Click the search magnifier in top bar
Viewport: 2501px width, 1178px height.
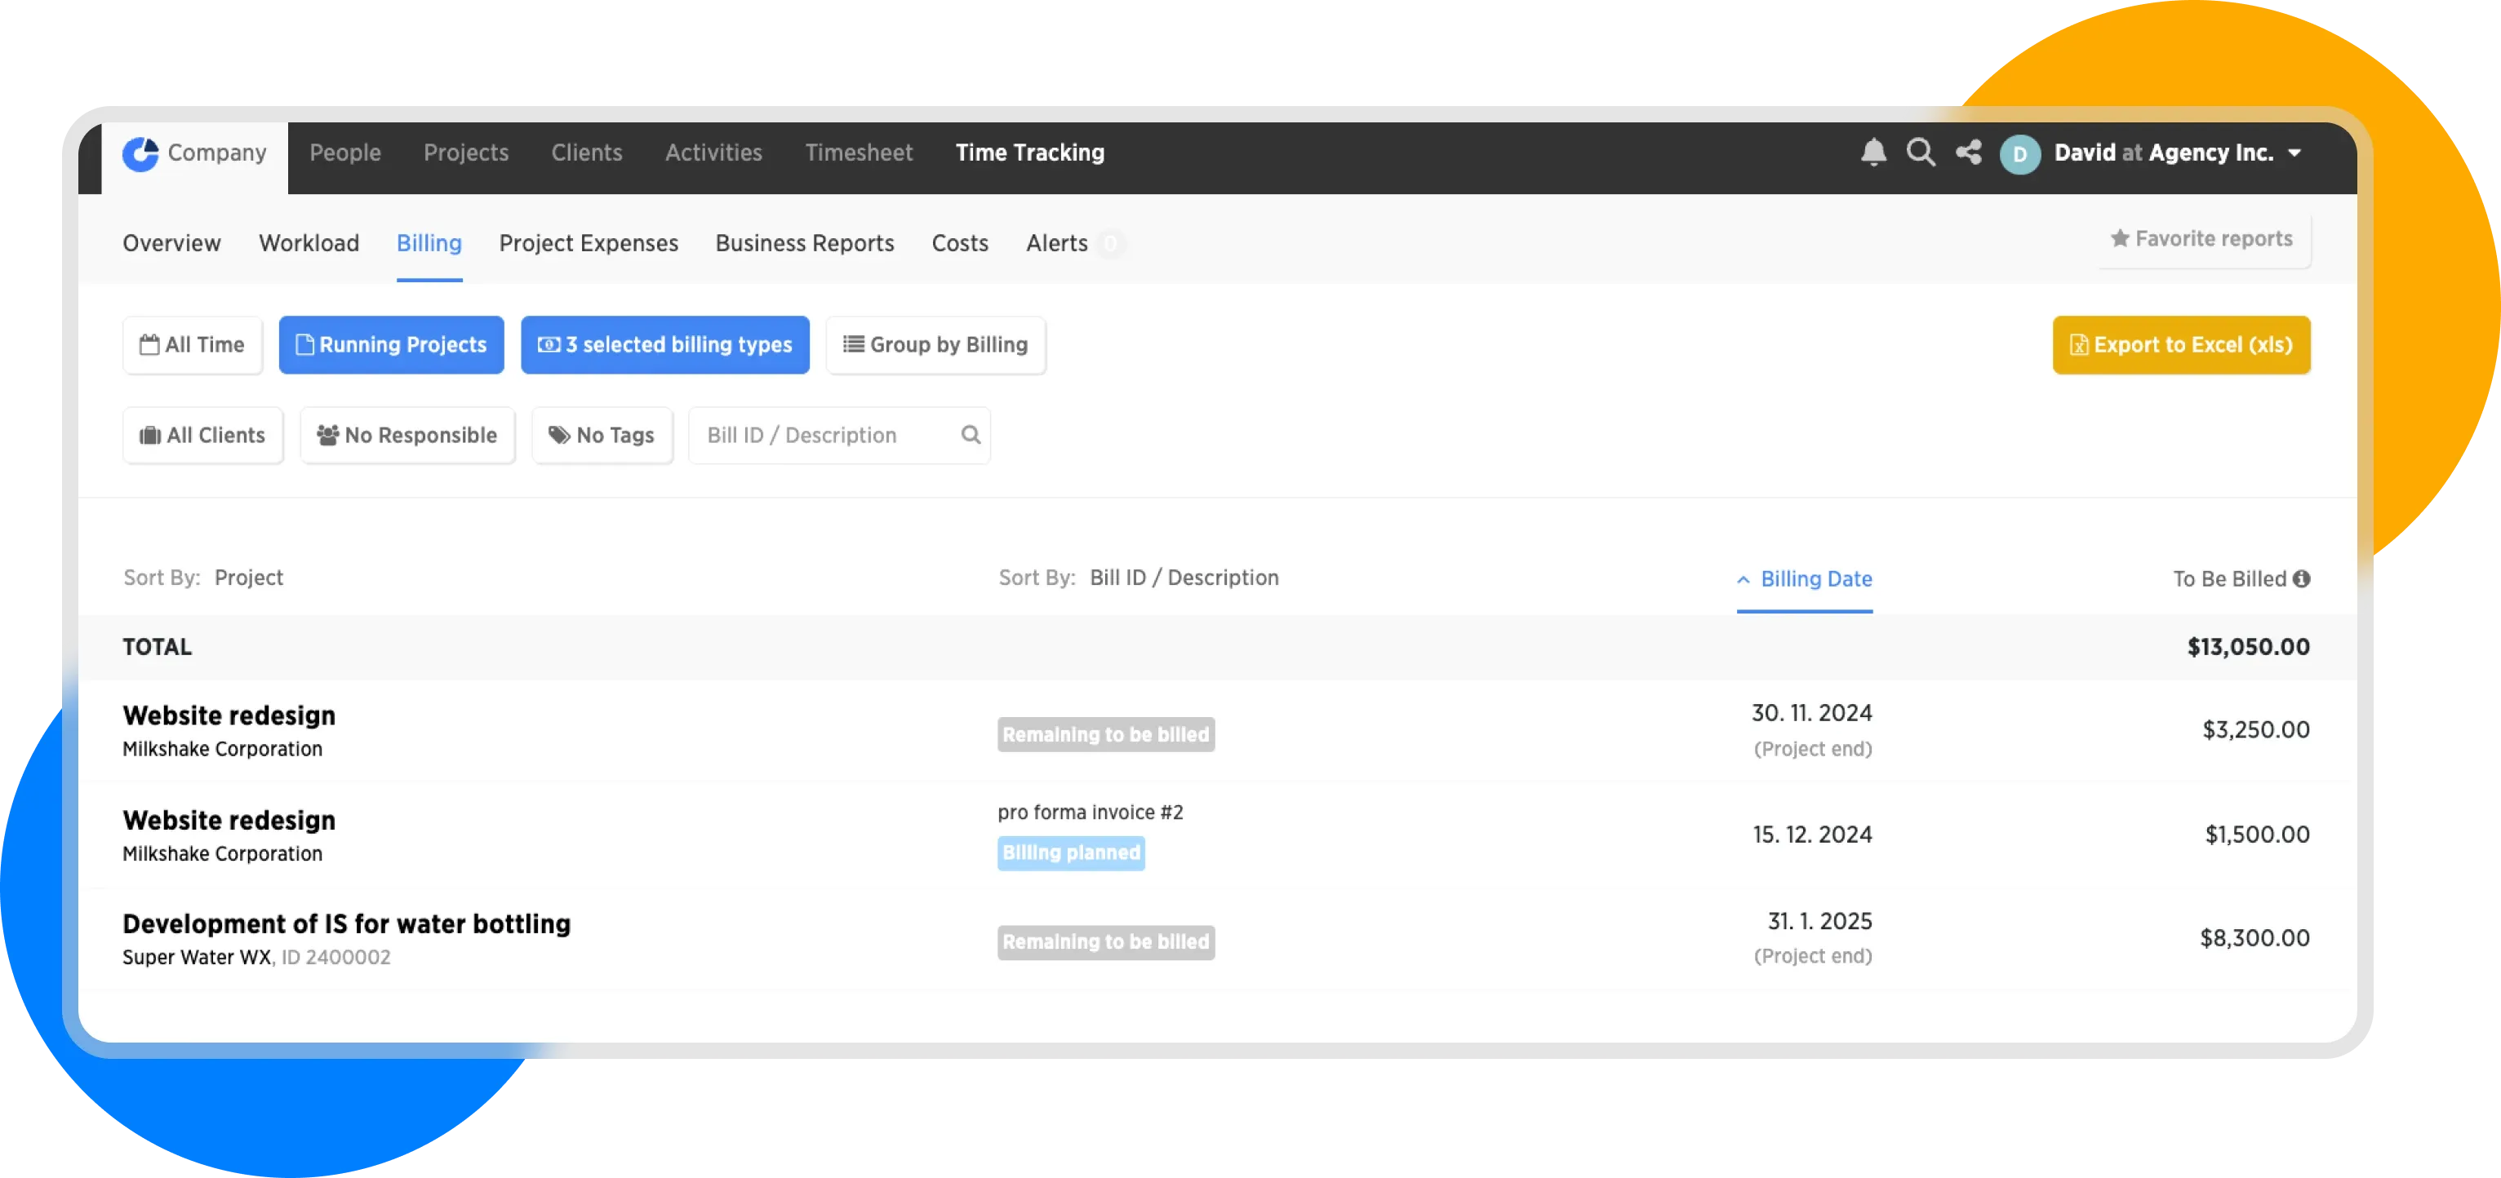pos(1921,153)
